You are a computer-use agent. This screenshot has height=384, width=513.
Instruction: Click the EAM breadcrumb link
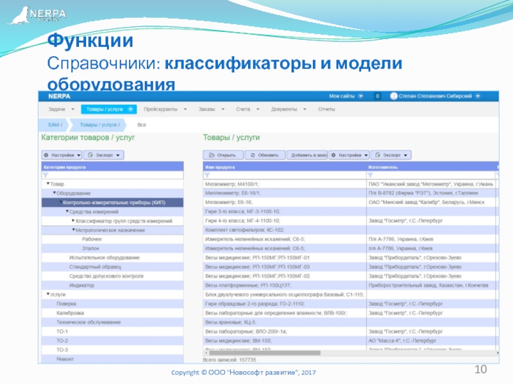(55, 124)
